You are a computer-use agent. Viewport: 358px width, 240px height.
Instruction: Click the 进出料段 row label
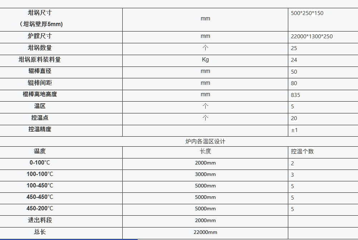(x=40, y=220)
